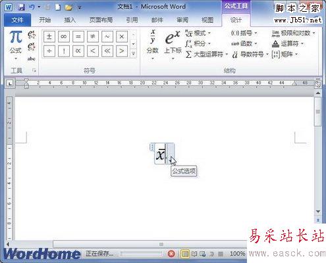Switch to the 审阅 (Review) tab

[182, 20]
